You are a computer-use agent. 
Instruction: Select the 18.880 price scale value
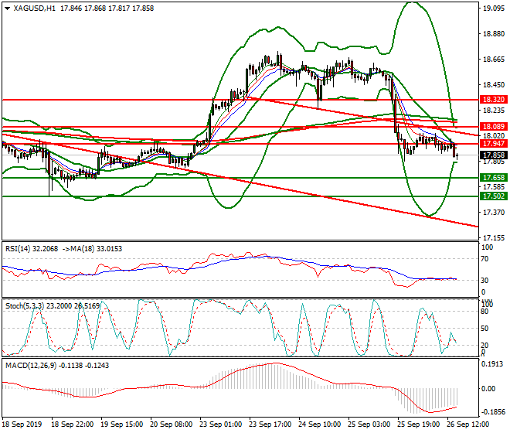494,34
